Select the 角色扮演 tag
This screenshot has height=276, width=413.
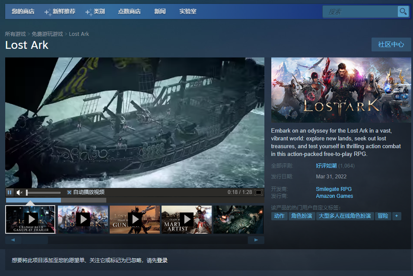(302, 216)
